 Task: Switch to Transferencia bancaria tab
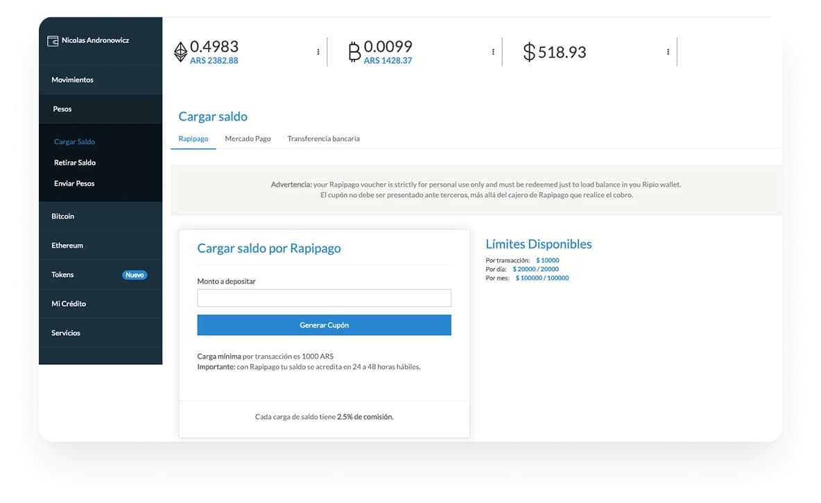tap(324, 139)
